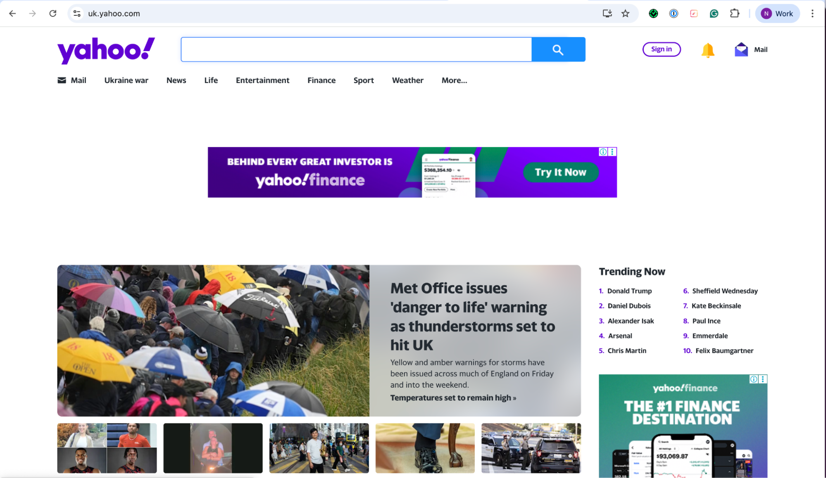This screenshot has height=478, width=826.
Task: Expand the More... navigation menu
Action: [454, 80]
